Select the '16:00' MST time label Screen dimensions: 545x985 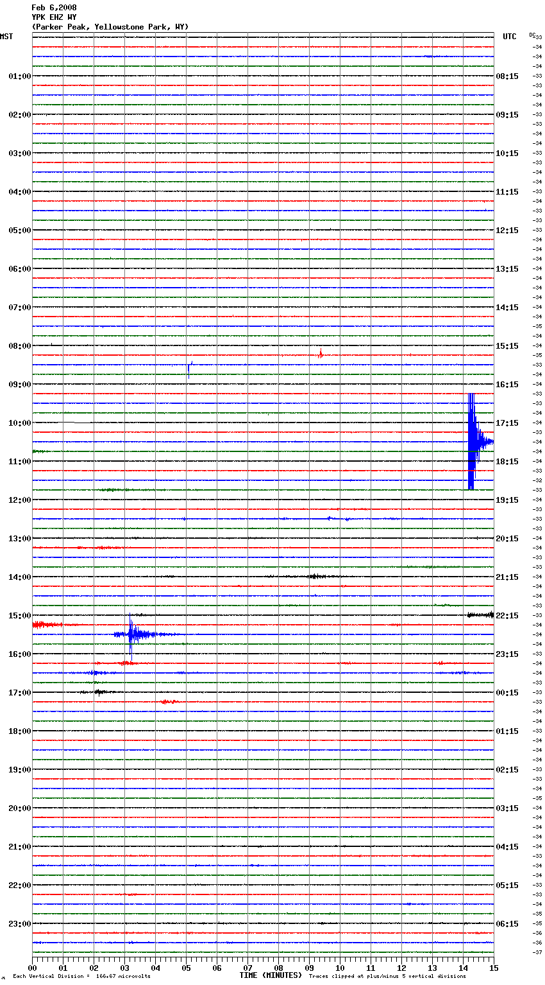pos(20,654)
